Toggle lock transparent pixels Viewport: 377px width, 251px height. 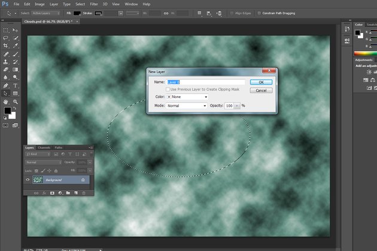click(x=37, y=171)
